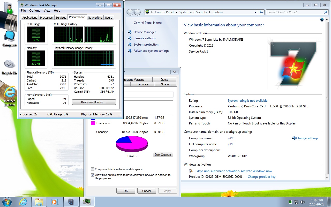Open the Windows Start menu
Image resolution: width=331 pixels, height=207 pixels.
pyautogui.click(x=6, y=202)
